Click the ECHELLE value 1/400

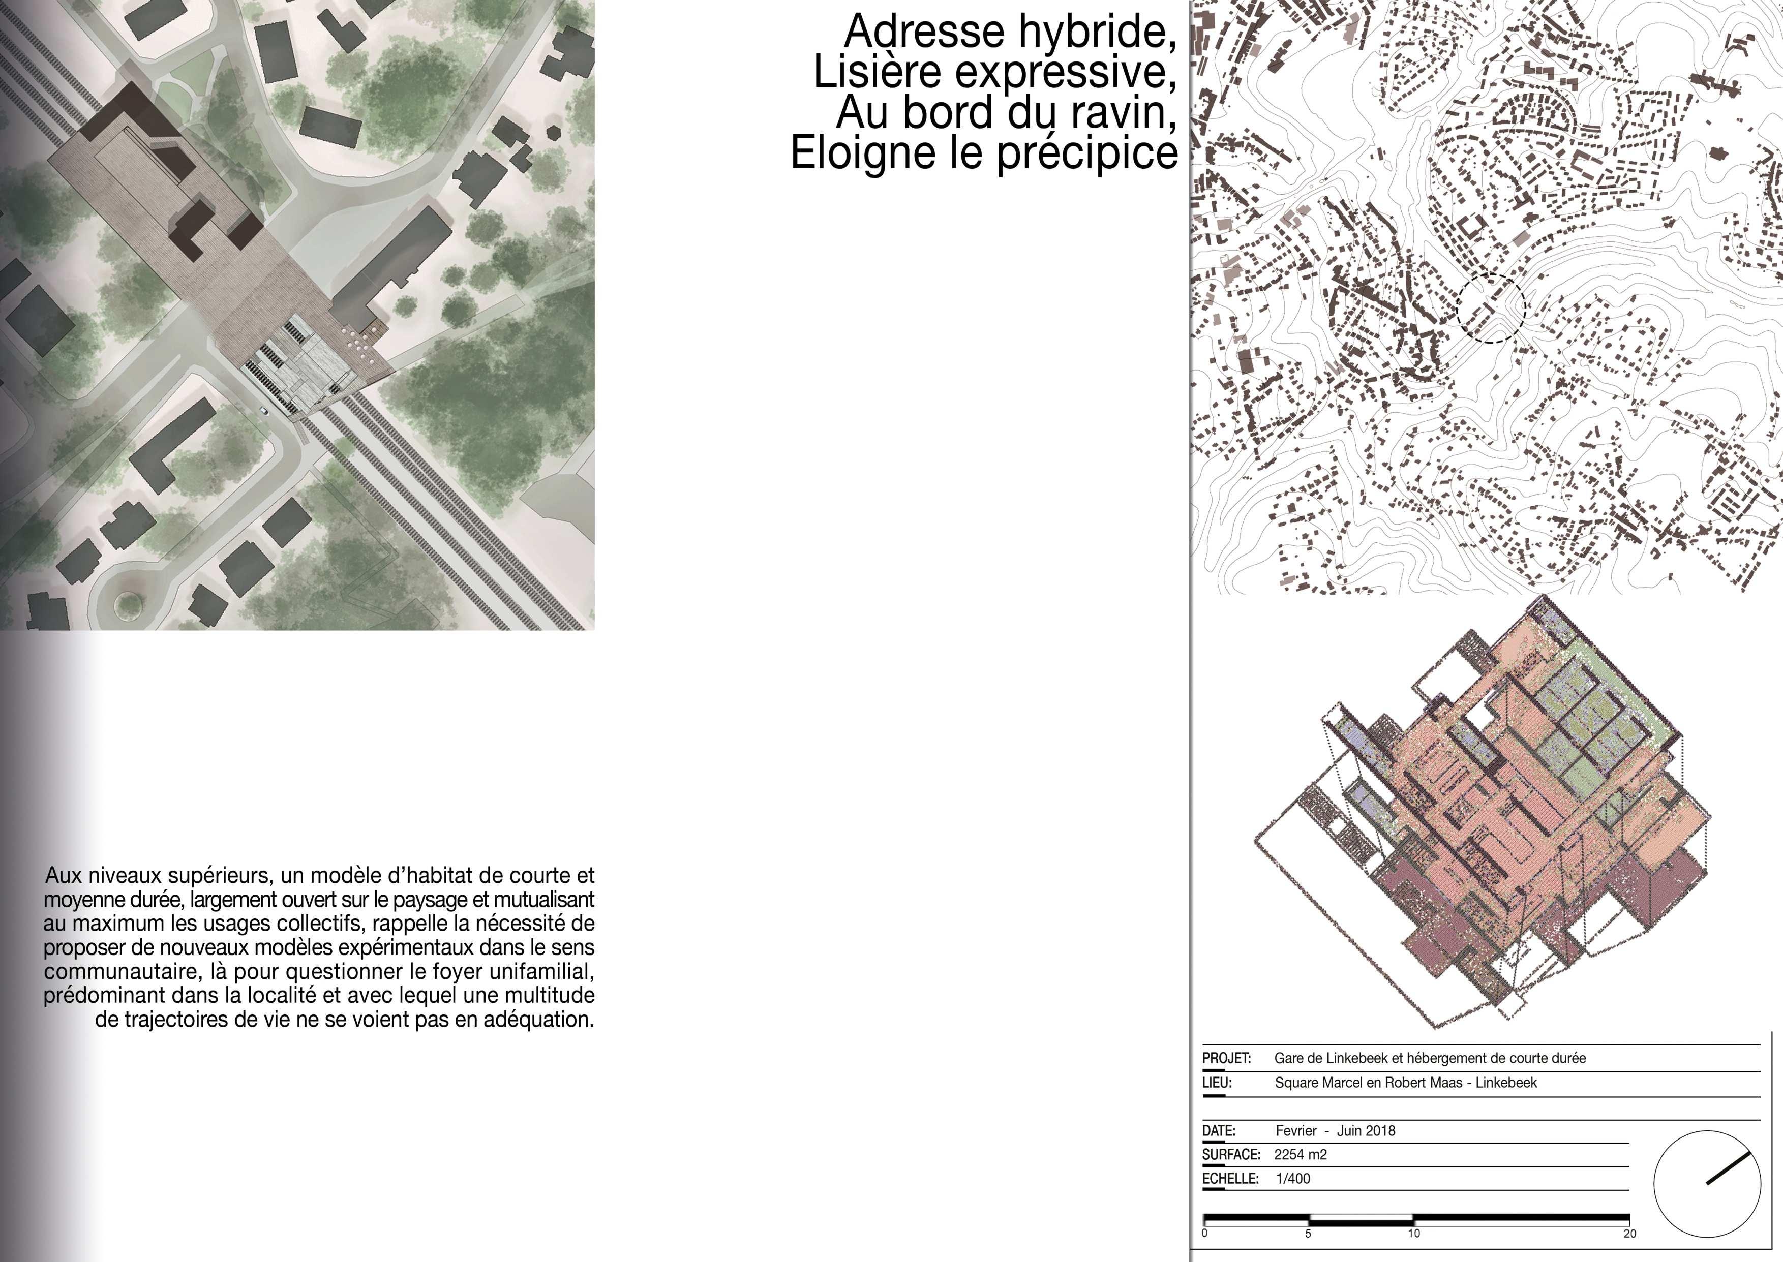(1292, 1179)
